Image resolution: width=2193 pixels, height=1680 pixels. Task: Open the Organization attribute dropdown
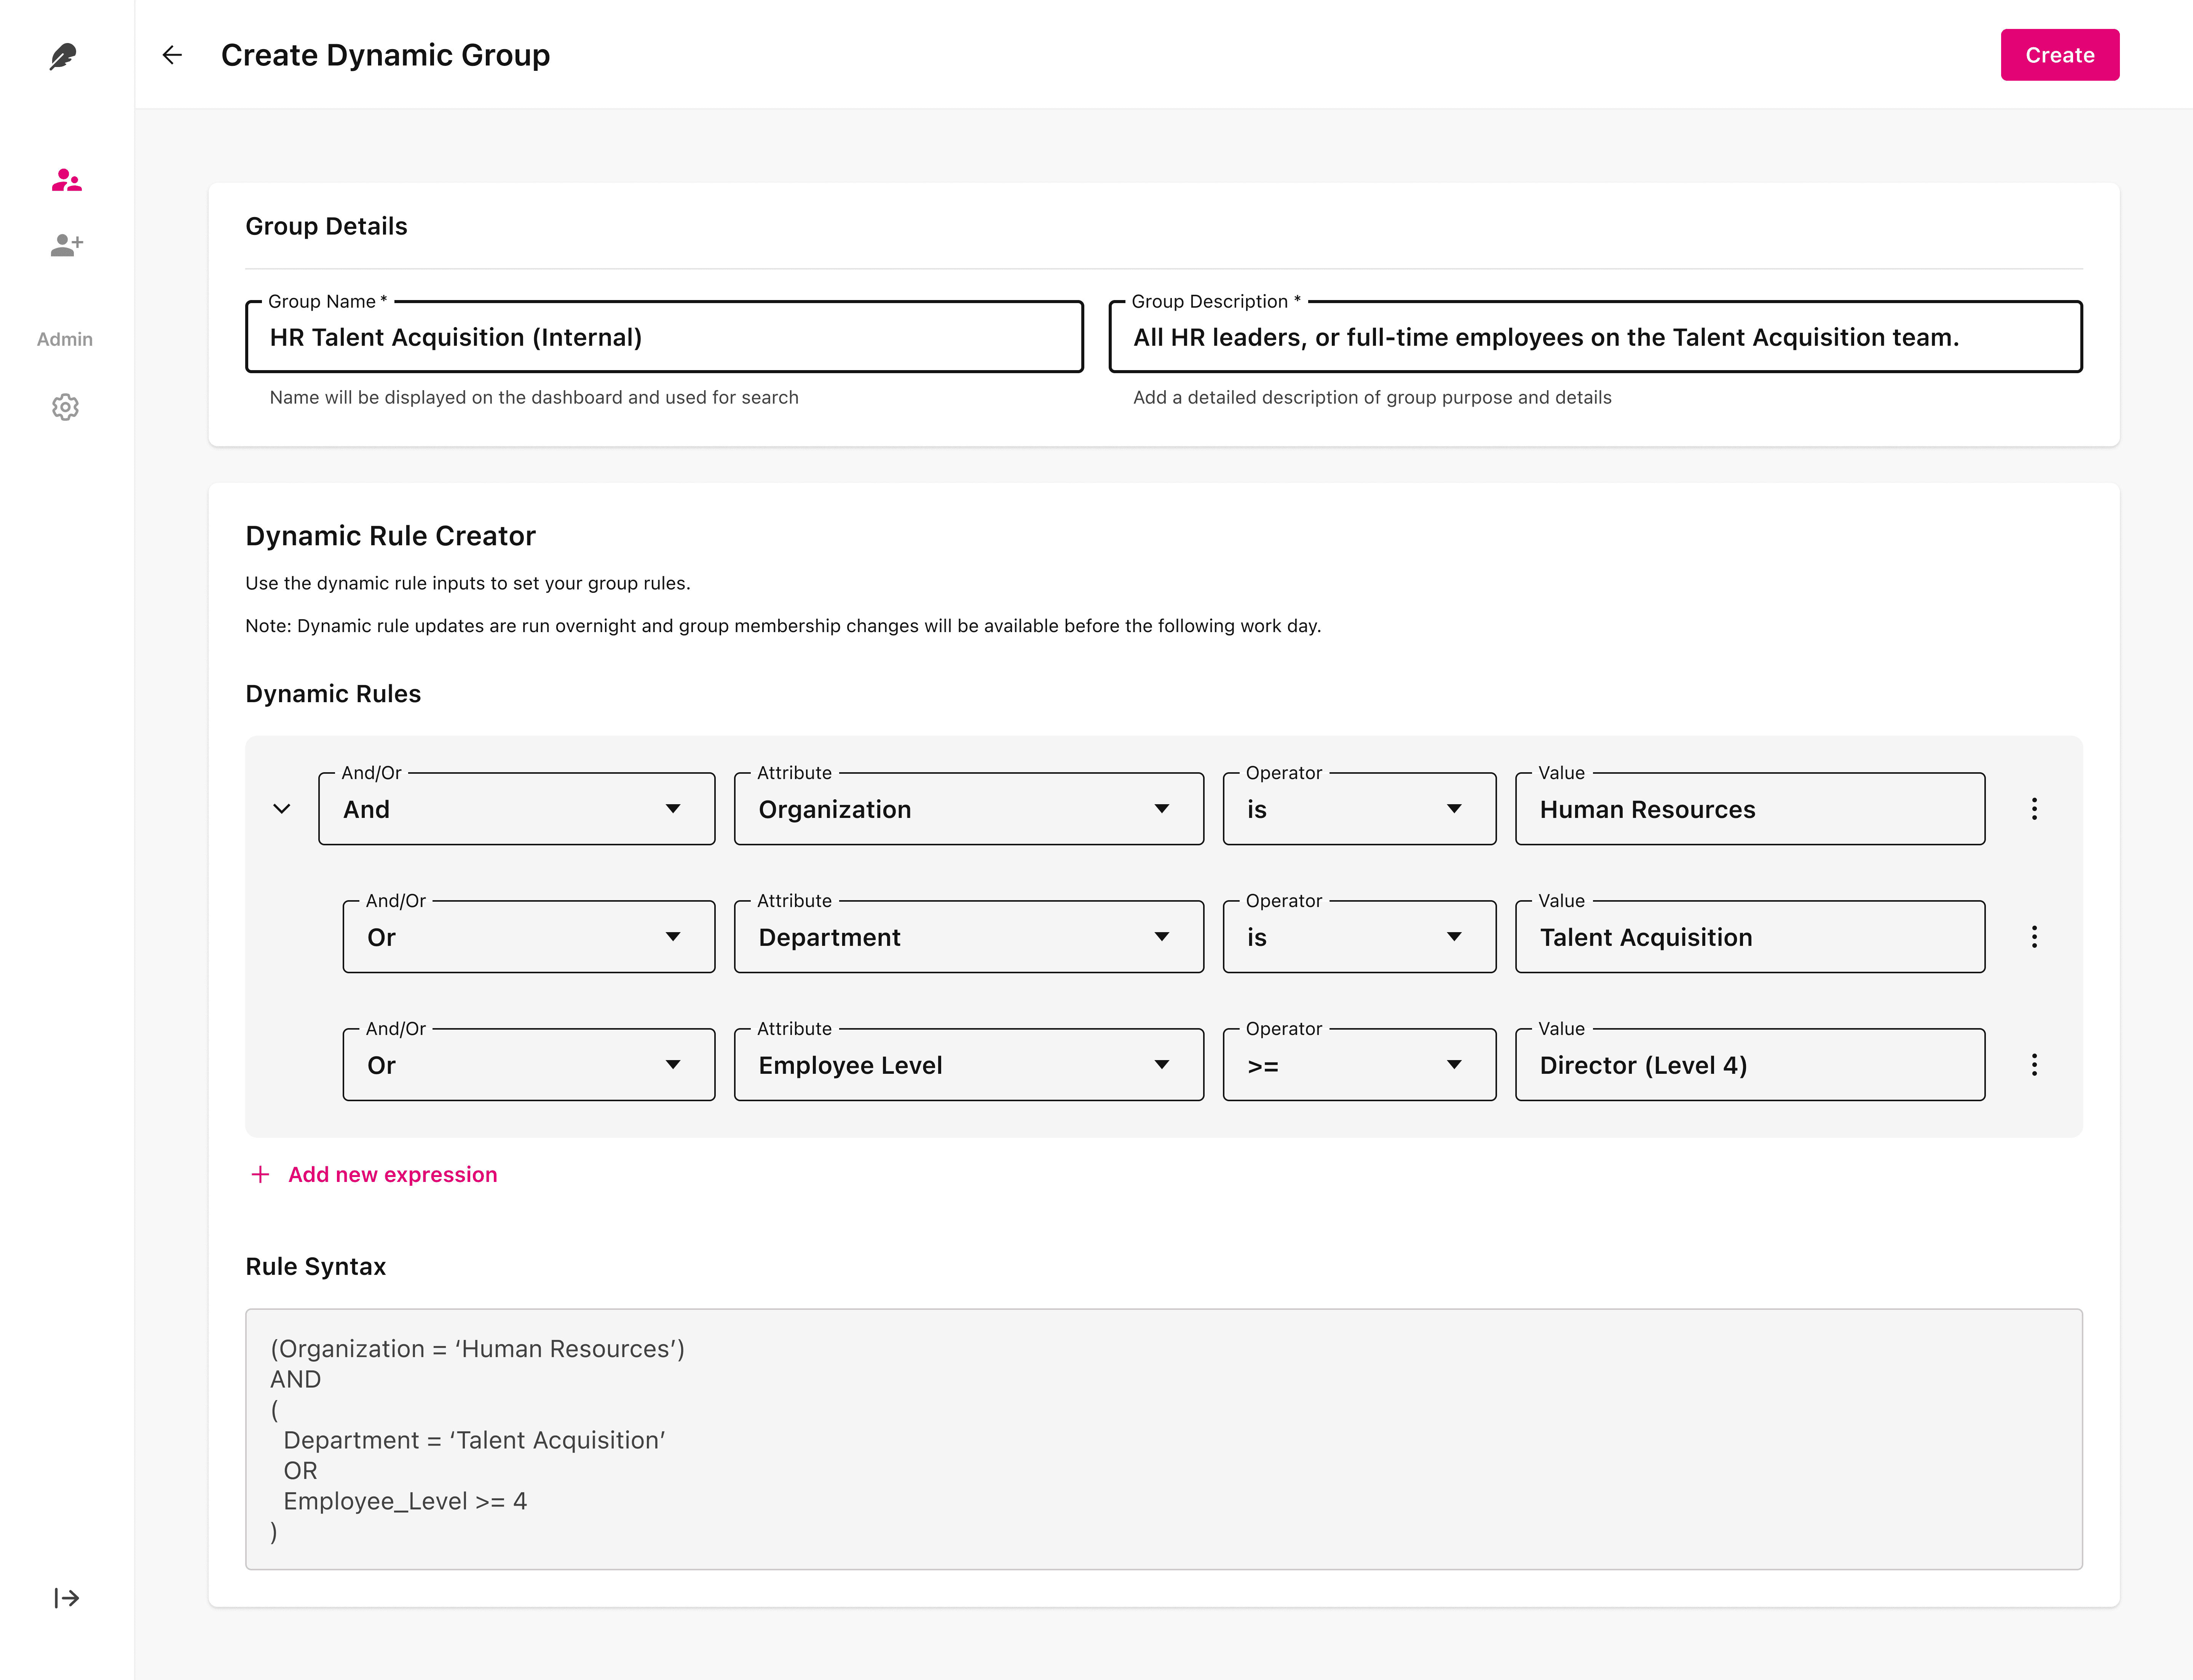(968, 809)
